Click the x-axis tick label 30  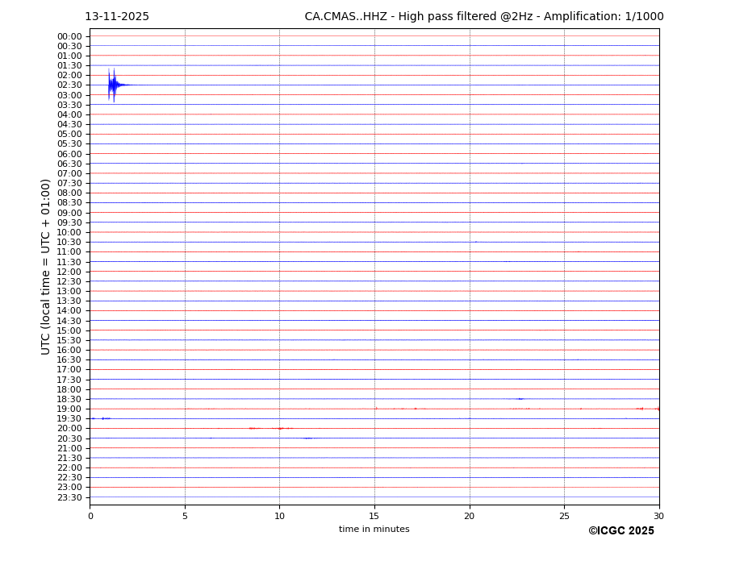click(658, 516)
